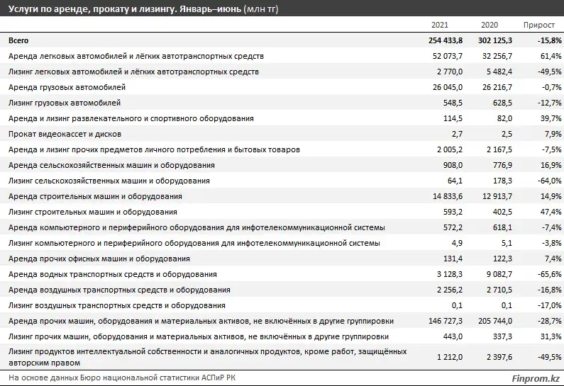
Task: Click the Прокат видеокассет и дисков row
Action: [x=65, y=134]
